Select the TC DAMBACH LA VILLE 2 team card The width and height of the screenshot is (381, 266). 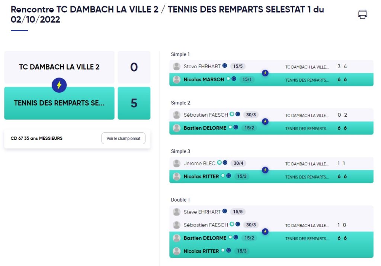[59, 67]
